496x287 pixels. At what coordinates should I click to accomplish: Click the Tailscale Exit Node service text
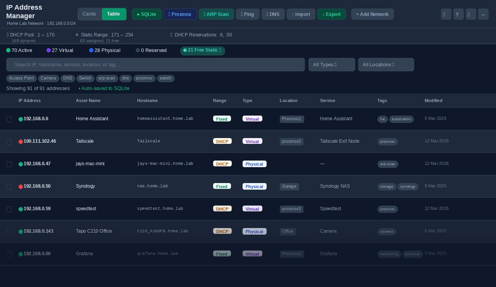tap(340, 141)
